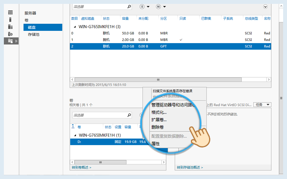Click the magnifier icon in disks filter box
Viewport: 287px width, 179px height.
coord(129,7)
